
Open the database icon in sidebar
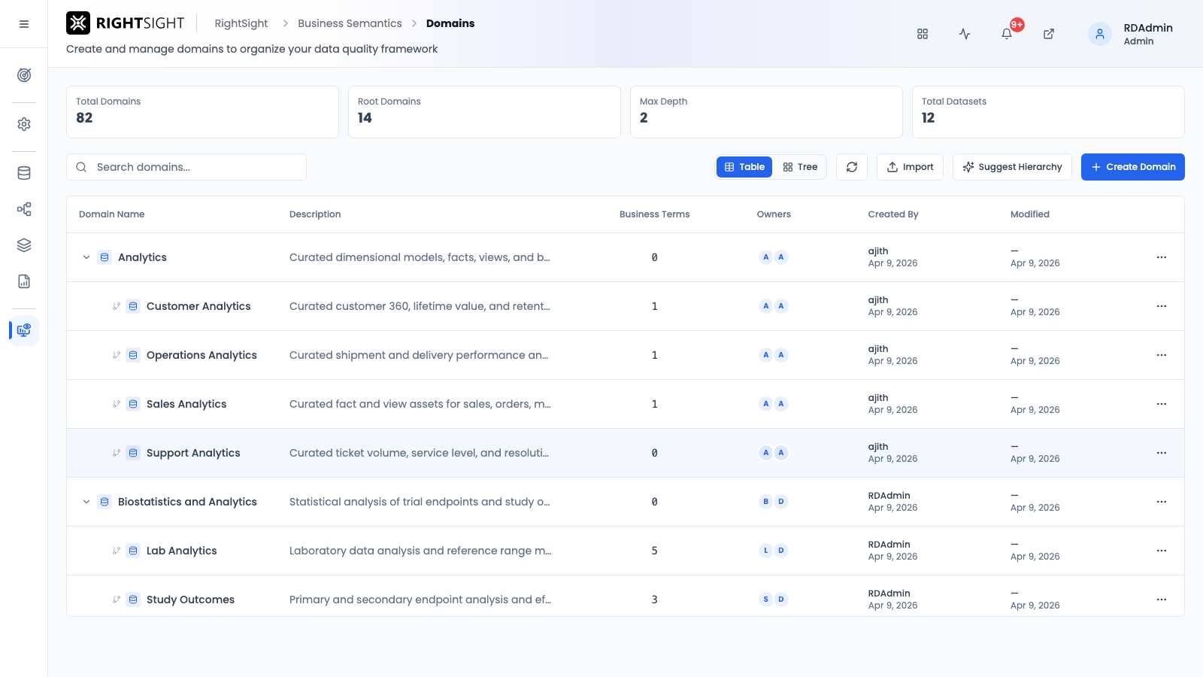(24, 173)
